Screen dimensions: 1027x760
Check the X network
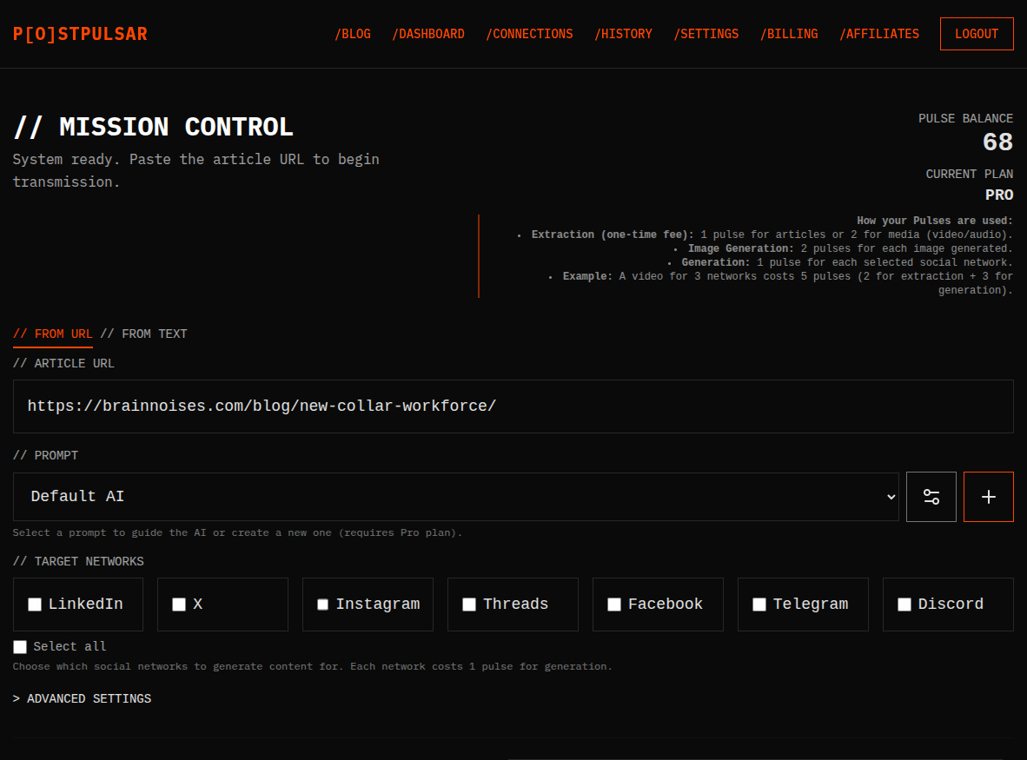coord(179,604)
